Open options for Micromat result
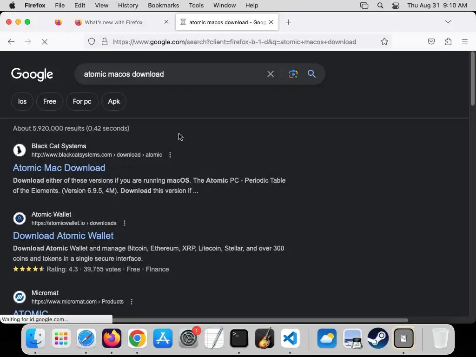 (132, 302)
